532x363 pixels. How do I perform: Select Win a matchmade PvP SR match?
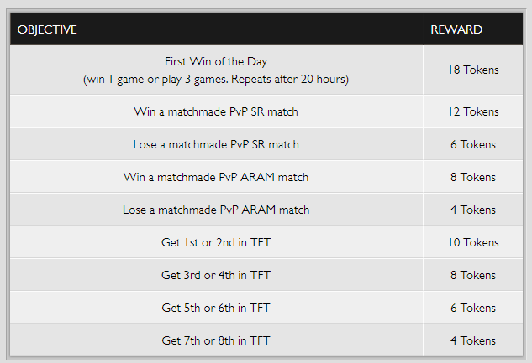pyautogui.click(x=216, y=111)
